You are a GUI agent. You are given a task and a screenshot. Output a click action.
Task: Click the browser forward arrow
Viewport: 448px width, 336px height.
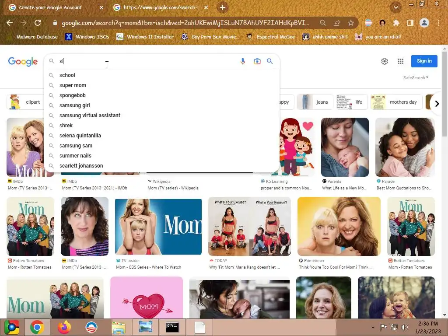click(x=24, y=23)
